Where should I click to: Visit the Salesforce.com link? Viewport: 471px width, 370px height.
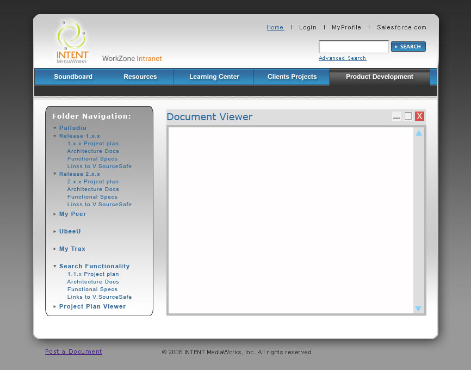coord(401,27)
